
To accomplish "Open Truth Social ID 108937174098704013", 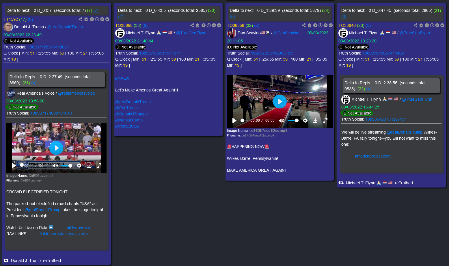I will 51,113.
